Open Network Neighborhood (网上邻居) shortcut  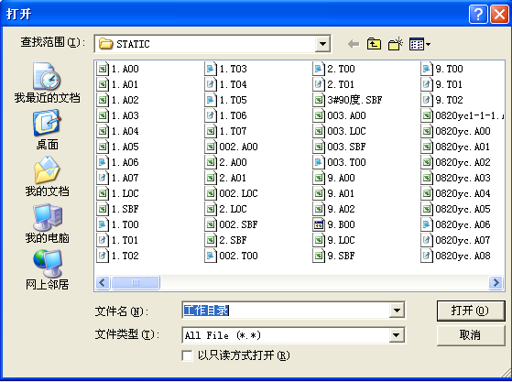tap(47, 270)
